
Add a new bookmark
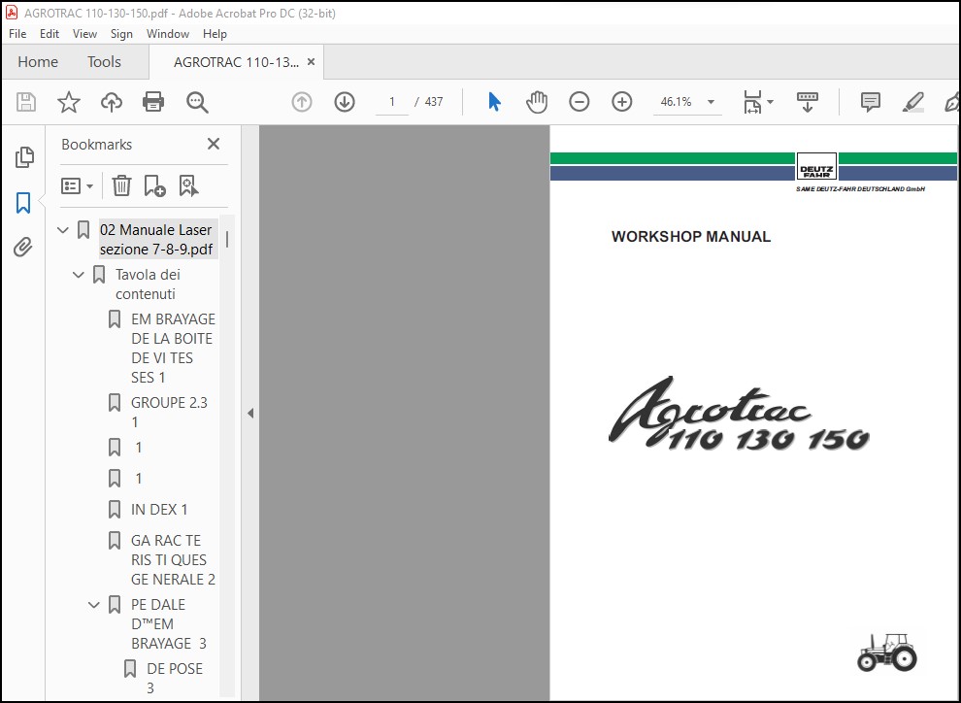[154, 185]
